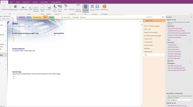
Task: Insert pictures with the Bilder button
Action: (x=31, y=8)
